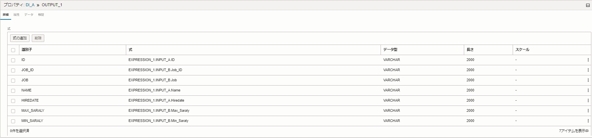Check the HIREDATE row checkbox
This screenshot has height=138, width=592.
point(13,101)
